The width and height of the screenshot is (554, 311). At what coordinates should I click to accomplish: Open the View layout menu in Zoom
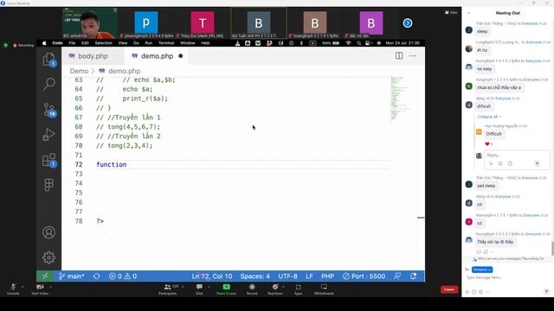coord(451,12)
